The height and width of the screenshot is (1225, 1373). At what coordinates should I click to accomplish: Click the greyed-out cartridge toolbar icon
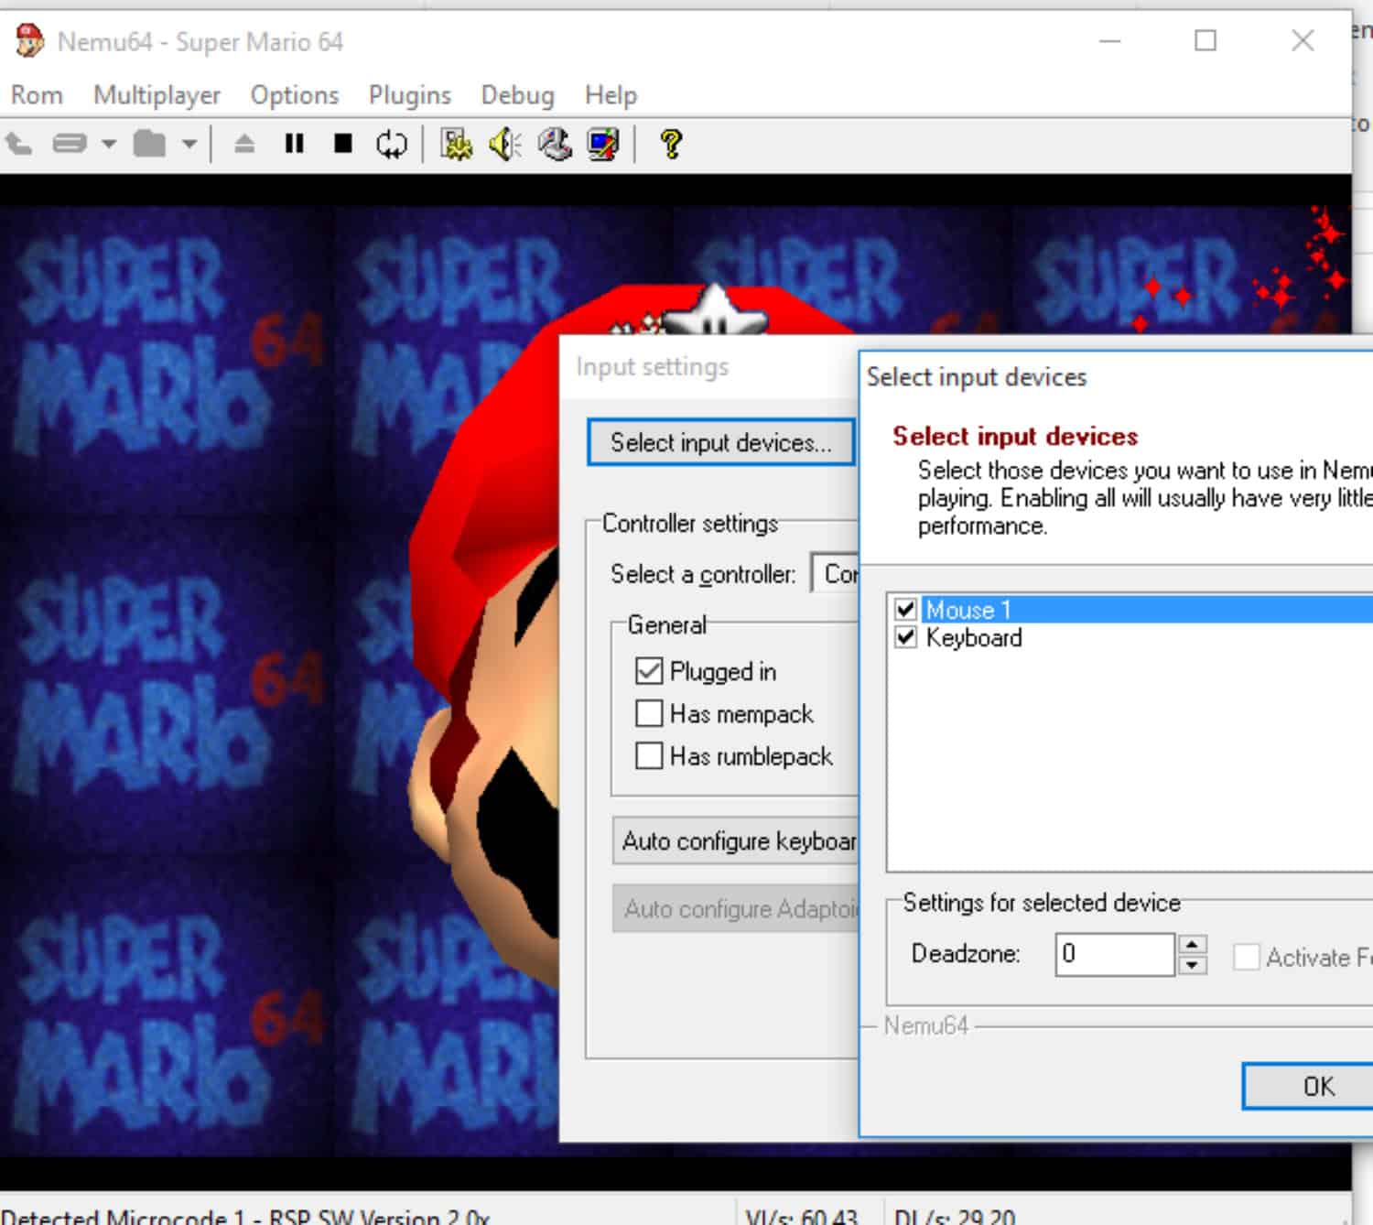(x=70, y=144)
